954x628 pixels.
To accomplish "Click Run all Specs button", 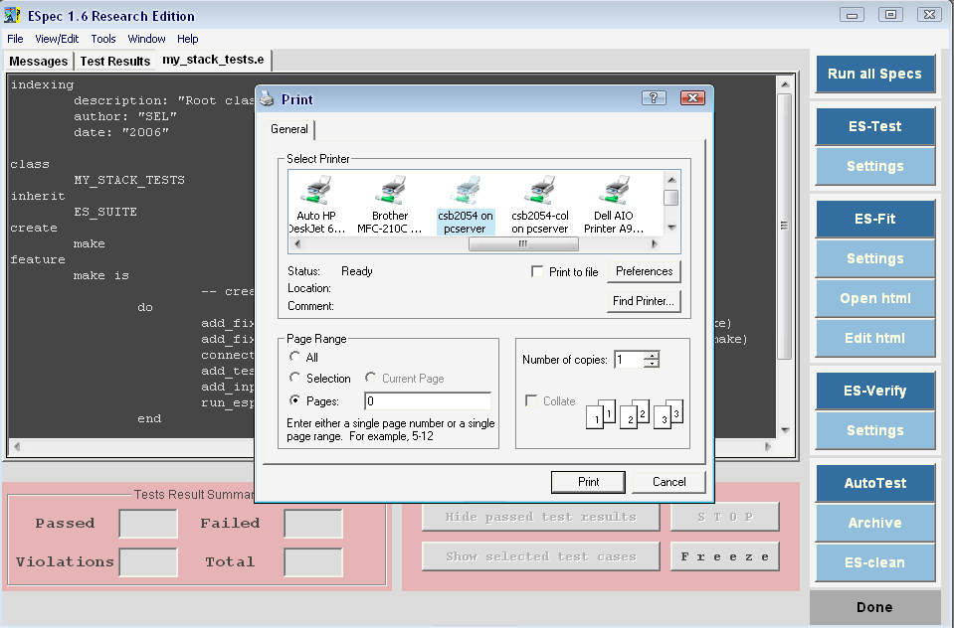I will [874, 74].
